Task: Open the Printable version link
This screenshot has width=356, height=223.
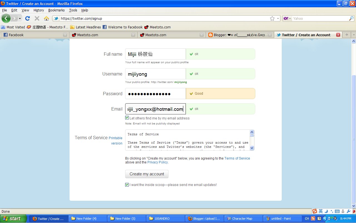Action: [115, 141]
